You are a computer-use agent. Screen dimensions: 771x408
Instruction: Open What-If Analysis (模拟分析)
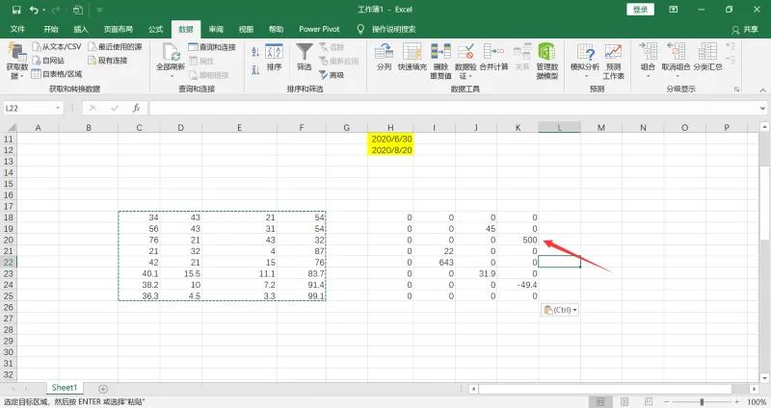coord(585,60)
